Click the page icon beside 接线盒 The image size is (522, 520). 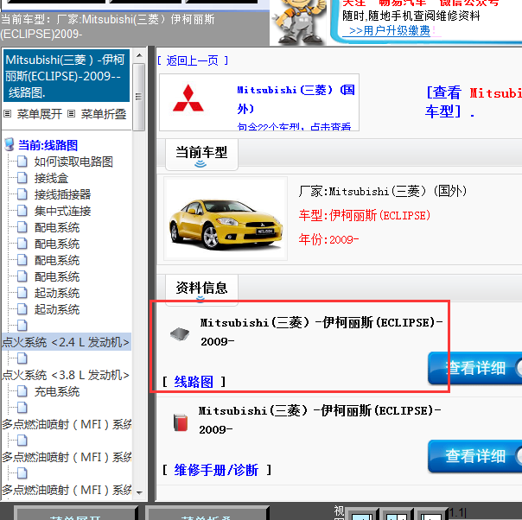[x=22, y=178]
